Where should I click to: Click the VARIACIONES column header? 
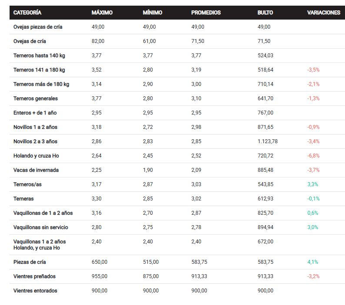tap(323, 13)
